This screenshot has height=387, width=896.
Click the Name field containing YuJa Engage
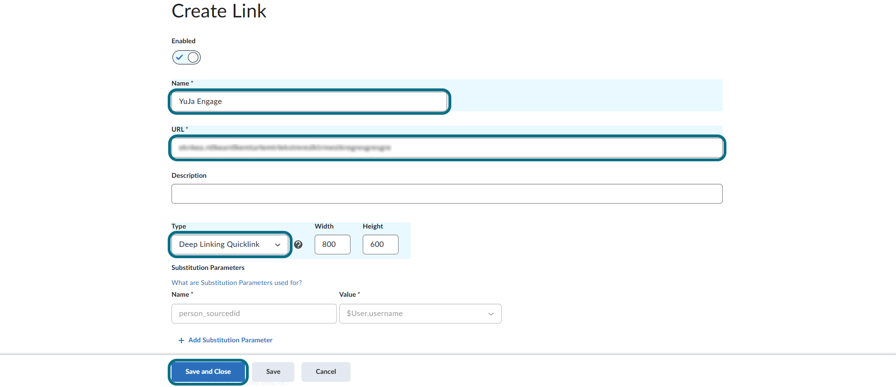309,102
